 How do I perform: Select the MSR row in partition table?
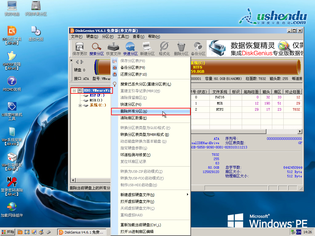[x=246, y=103]
